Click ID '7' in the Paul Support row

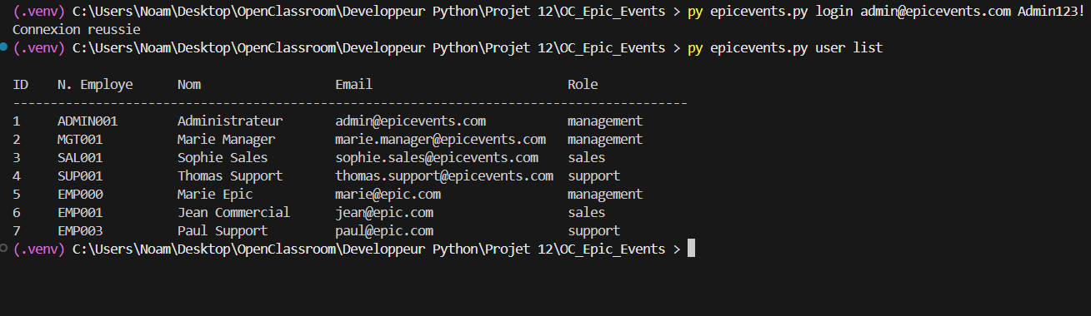(17, 231)
